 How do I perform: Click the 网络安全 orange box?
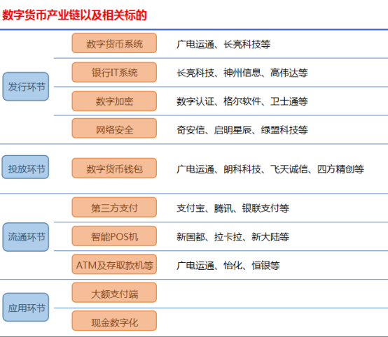tap(114, 128)
